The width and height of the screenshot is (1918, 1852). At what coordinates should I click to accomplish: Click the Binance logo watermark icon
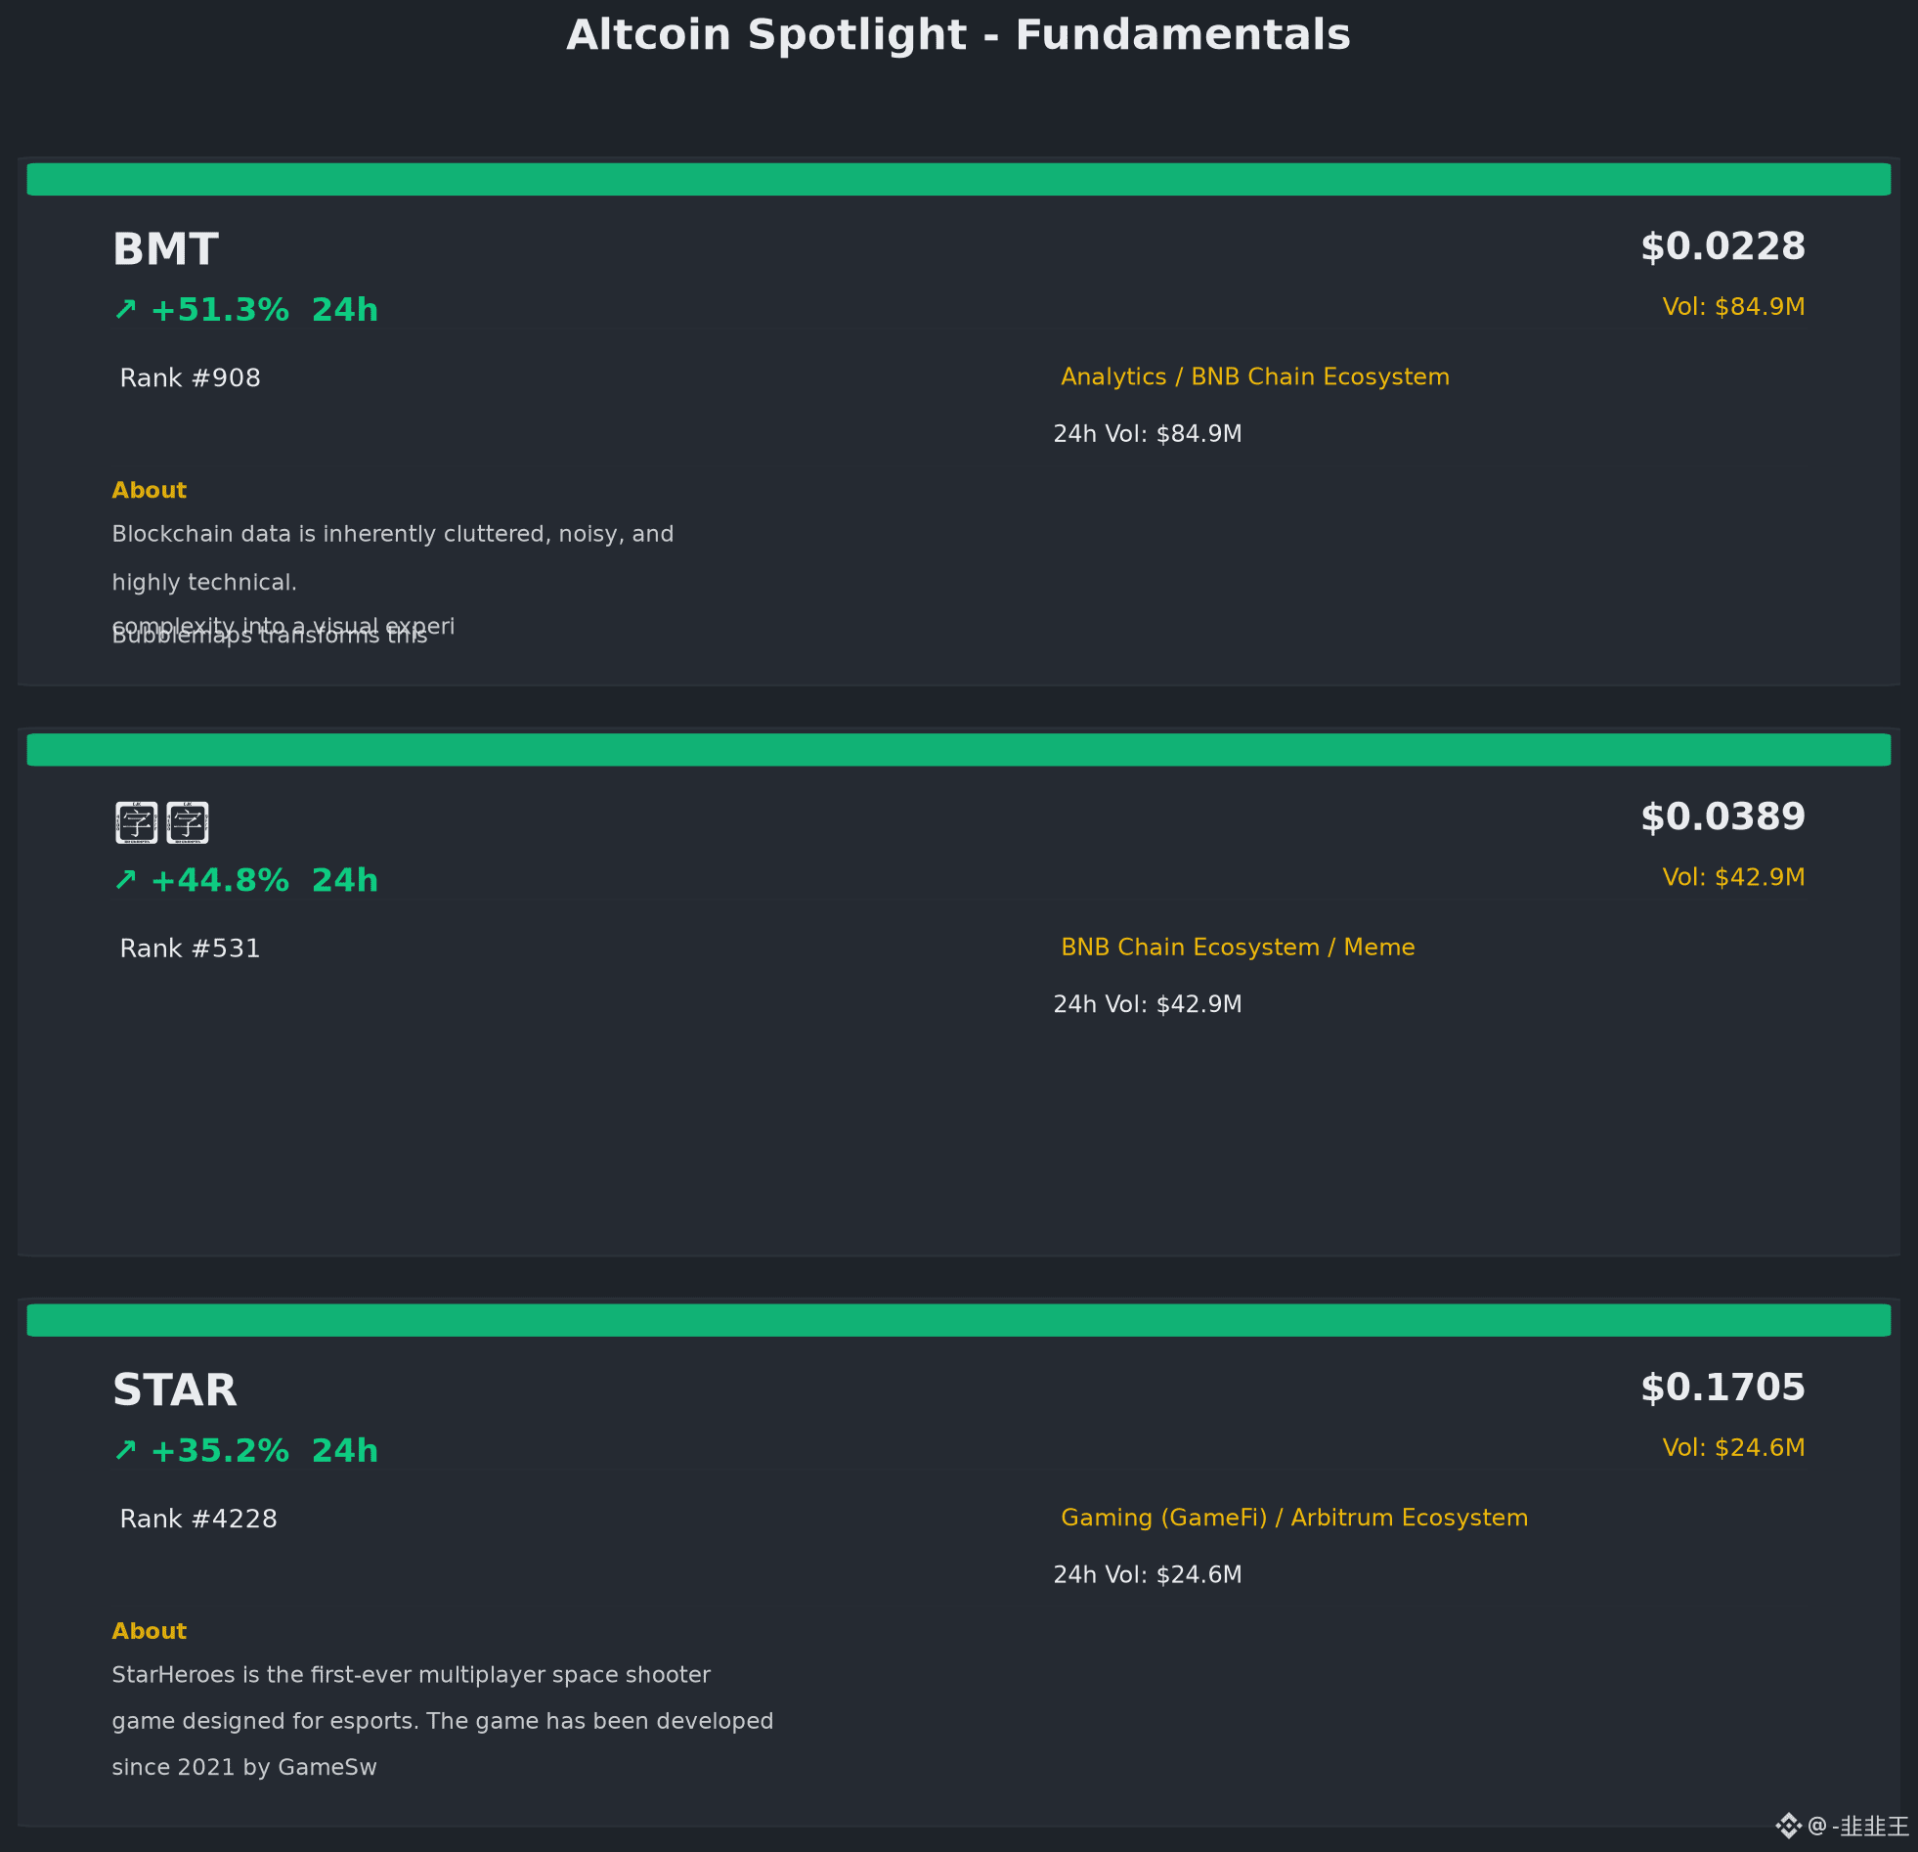click(x=1788, y=1826)
